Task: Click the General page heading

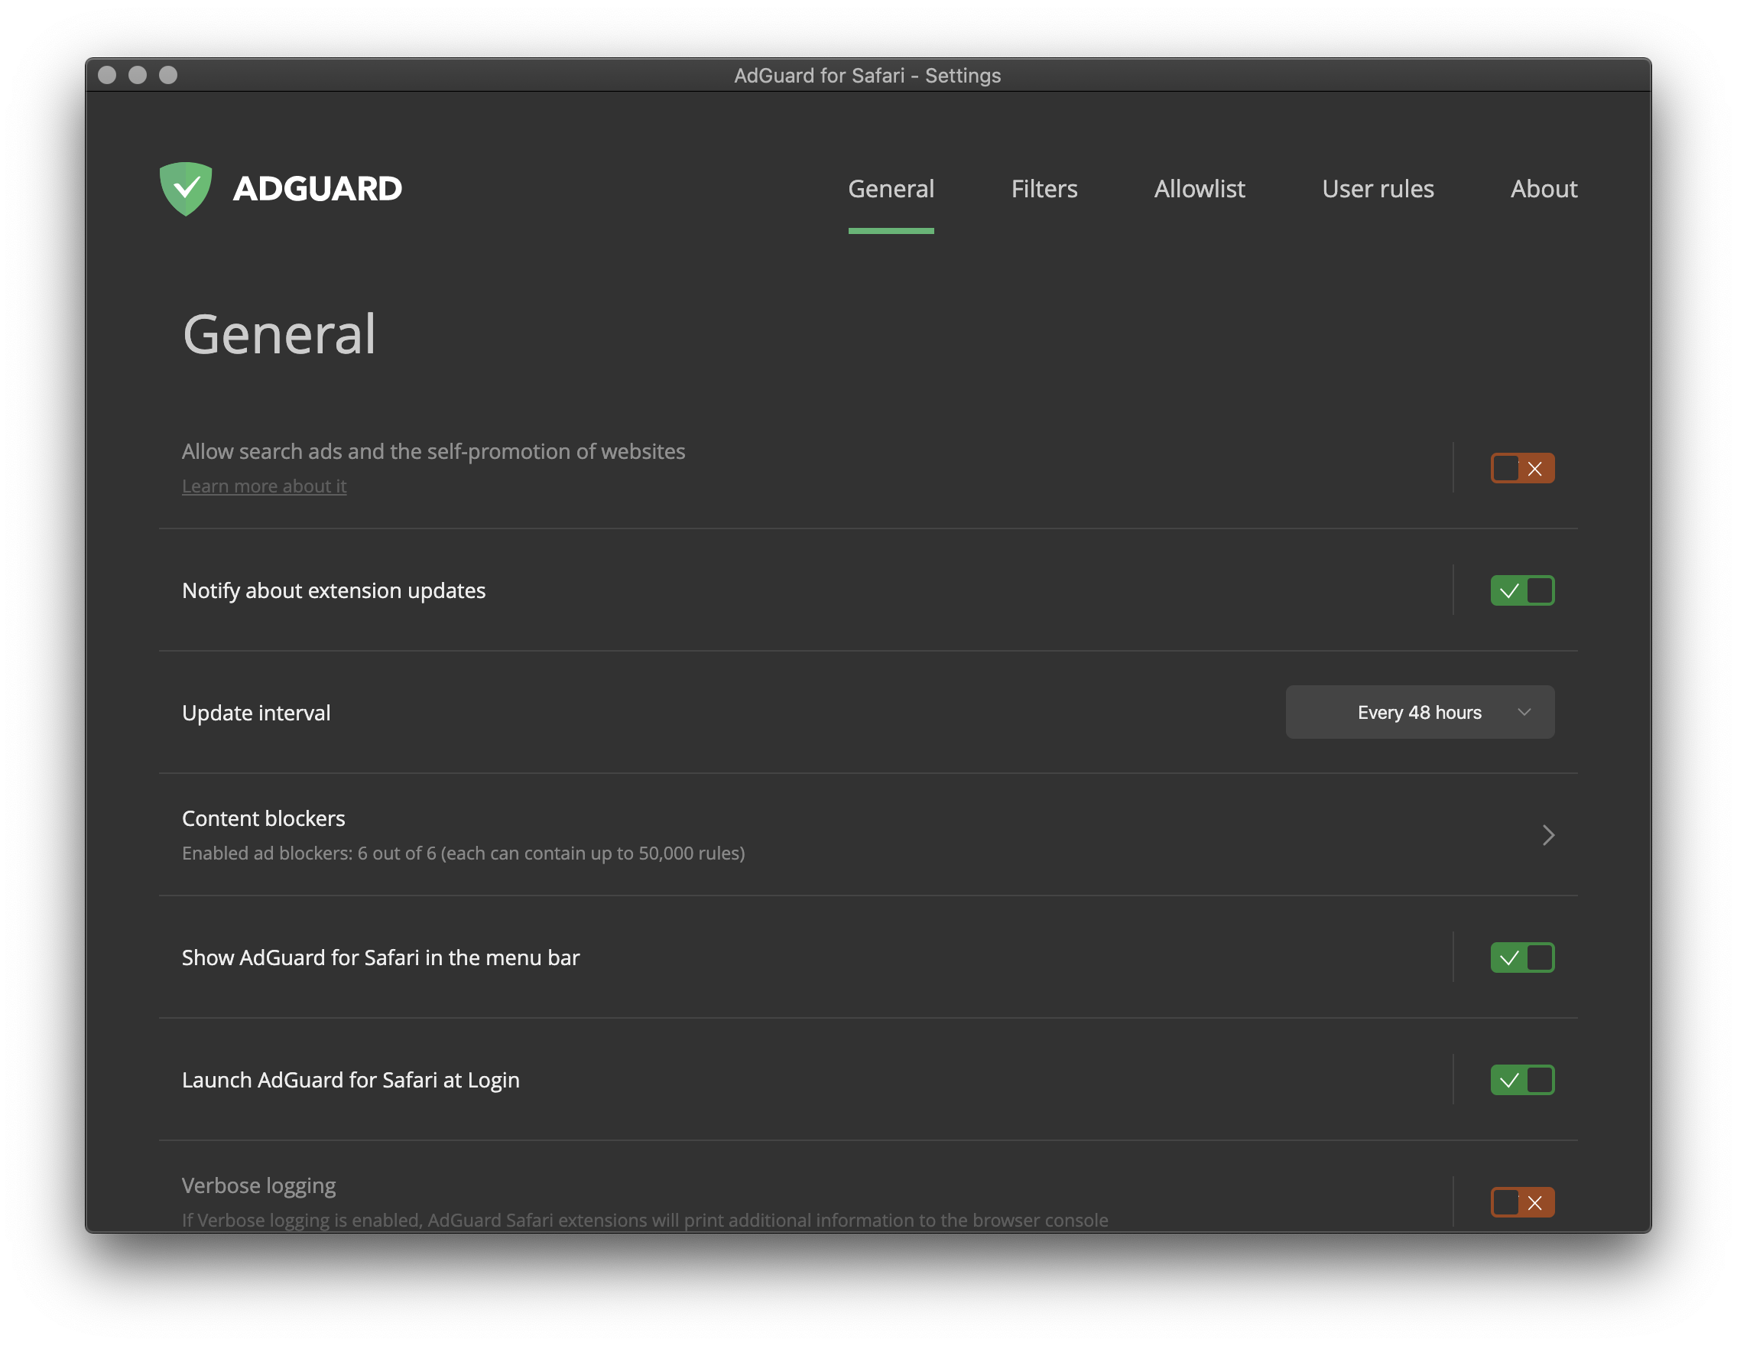Action: click(279, 334)
